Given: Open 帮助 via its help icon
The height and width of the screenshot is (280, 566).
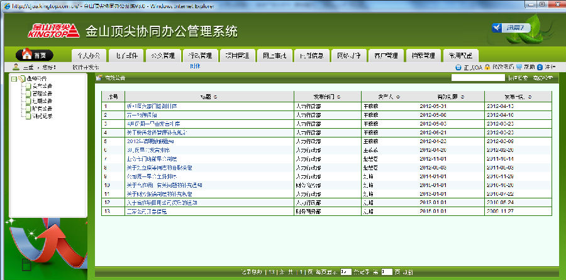Looking at the screenshot, I should pos(519,67).
